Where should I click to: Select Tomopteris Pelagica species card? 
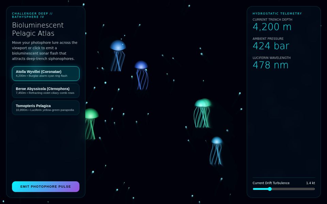[x=46, y=108]
